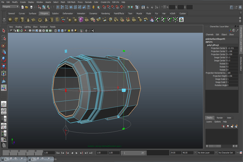Switch to the Render layer tab
This screenshot has width=243, height=162.
(220, 118)
